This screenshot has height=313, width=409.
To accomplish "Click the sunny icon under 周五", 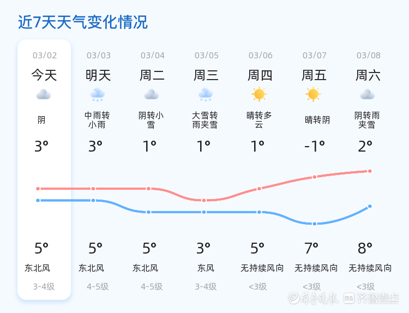I will point(313,94).
